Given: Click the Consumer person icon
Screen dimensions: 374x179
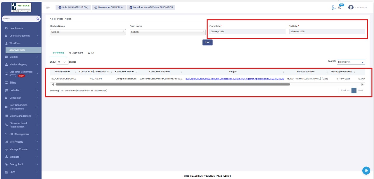Looking at the screenshot, I should tap(6, 98).
